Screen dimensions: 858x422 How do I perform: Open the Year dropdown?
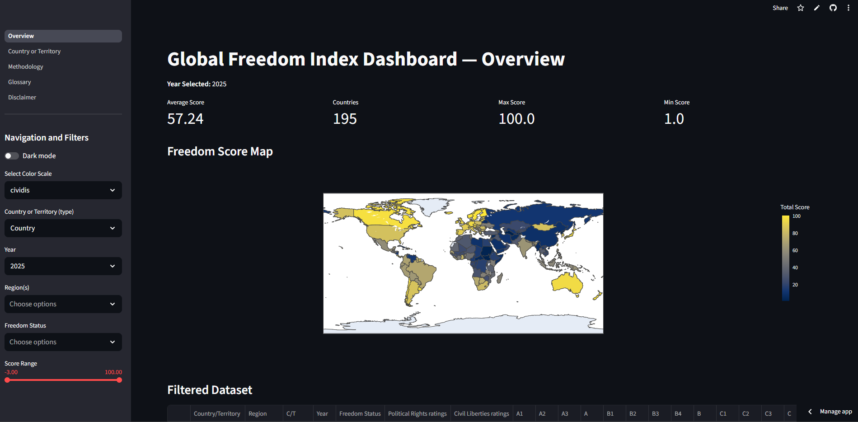[x=63, y=266]
